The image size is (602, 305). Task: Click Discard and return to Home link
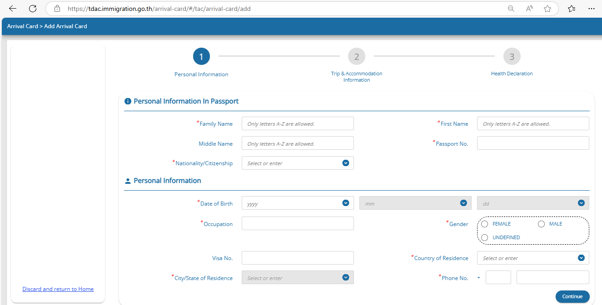(x=58, y=289)
